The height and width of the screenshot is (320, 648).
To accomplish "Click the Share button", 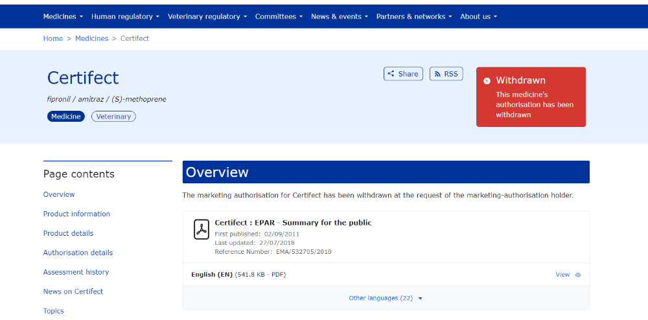I will tap(403, 74).
